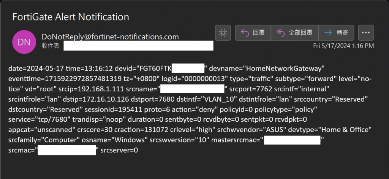Click the redacted srcmac value

click(67, 151)
